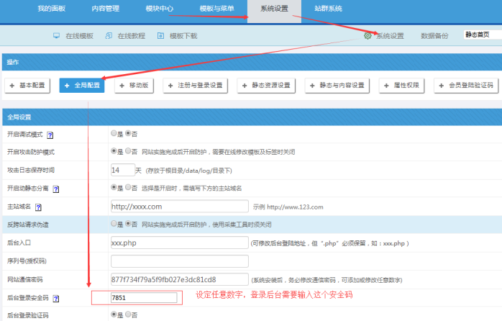Select 是 for 开启调试模式
This screenshot has height=321, width=502.
[114, 133]
